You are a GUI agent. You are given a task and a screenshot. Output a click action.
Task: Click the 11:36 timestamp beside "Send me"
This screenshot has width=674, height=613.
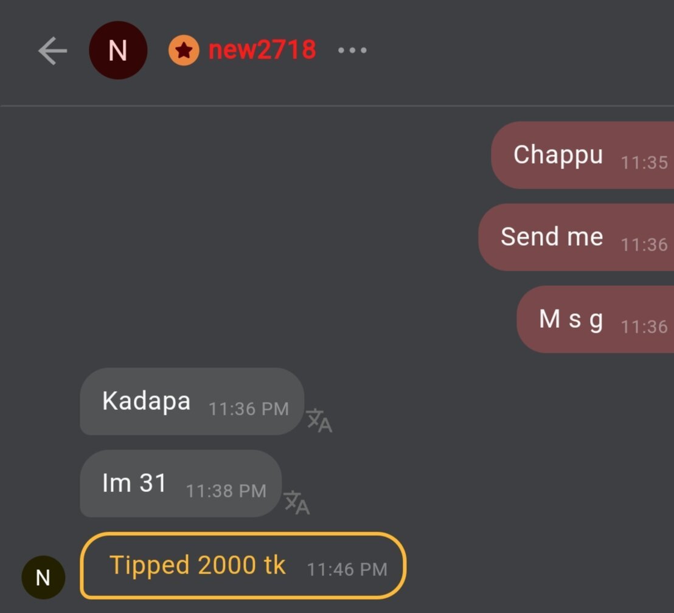[x=644, y=244]
